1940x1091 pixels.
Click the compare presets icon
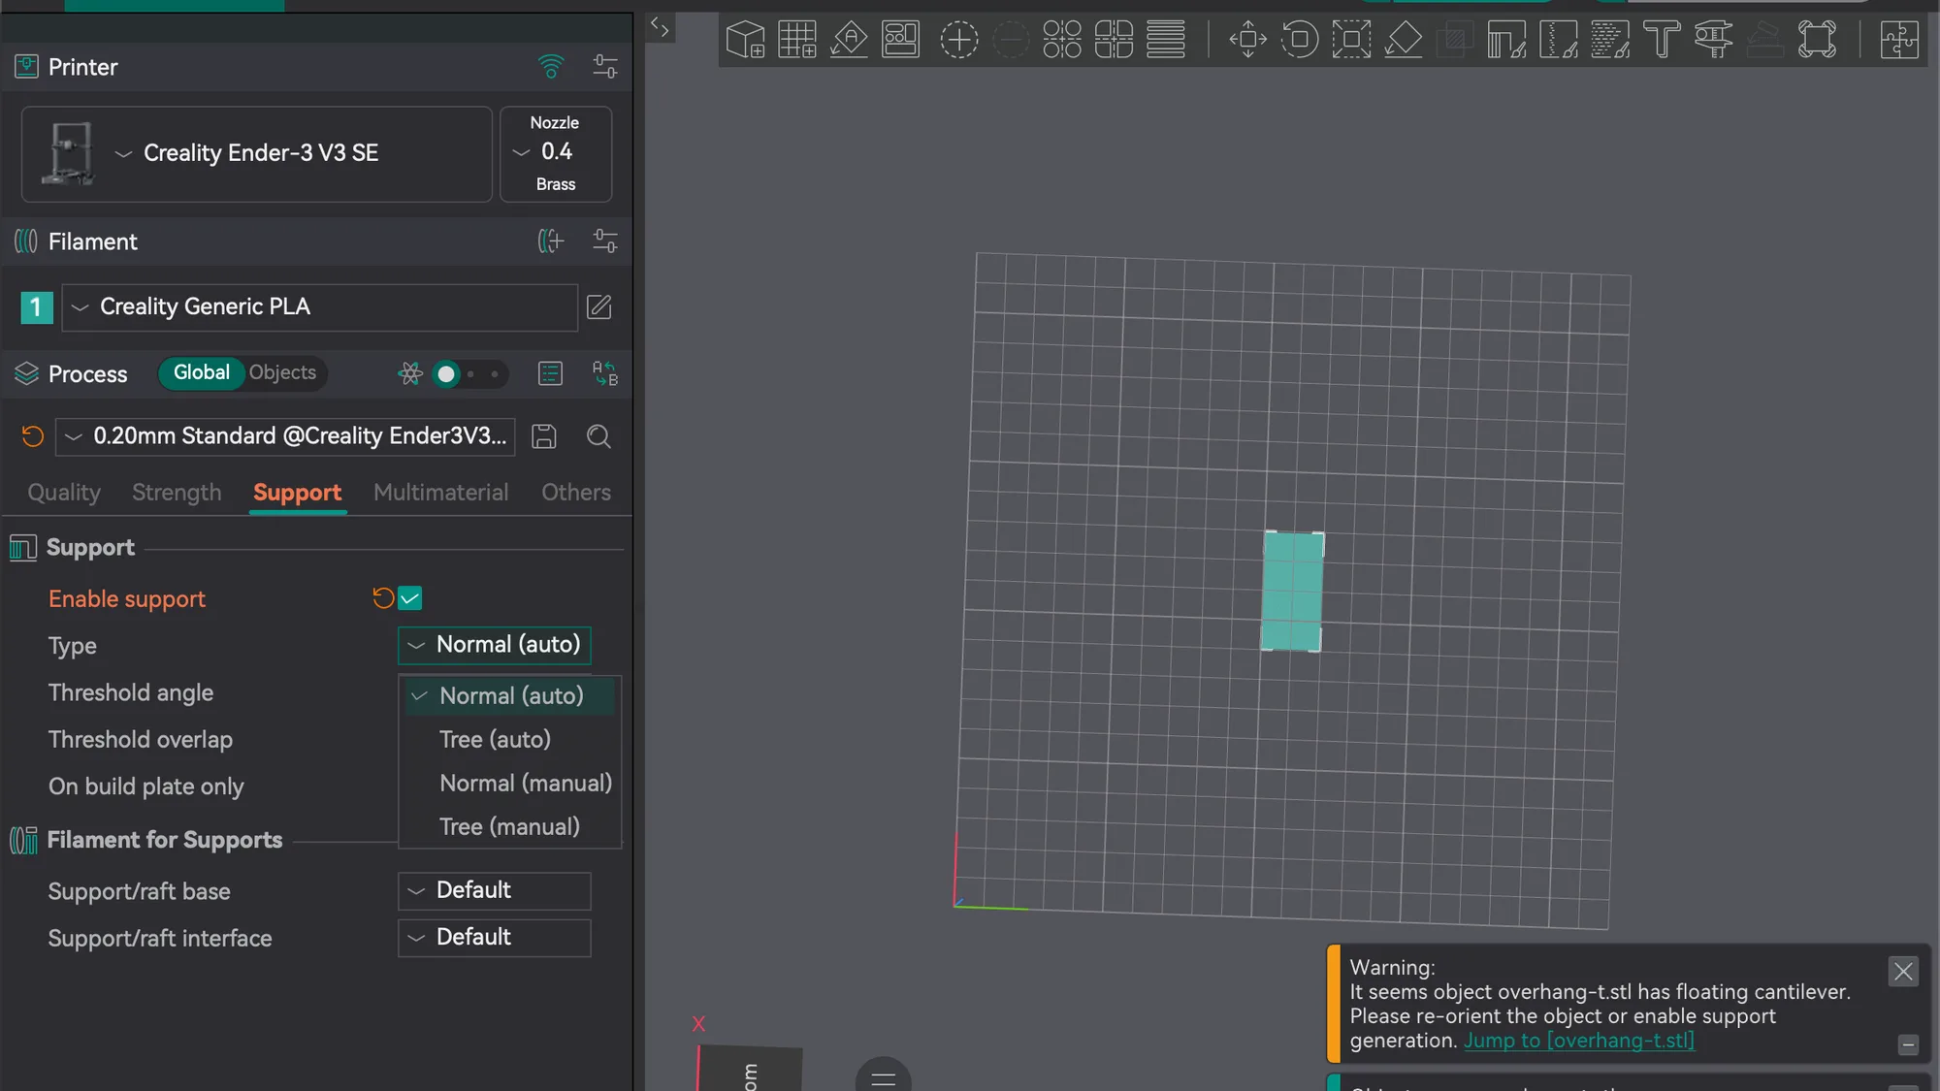605,373
